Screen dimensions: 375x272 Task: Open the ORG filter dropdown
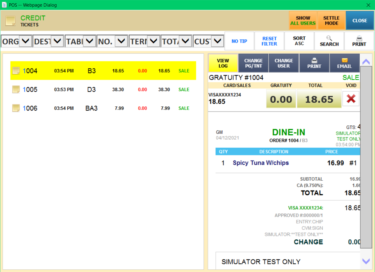tap(25, 41)
